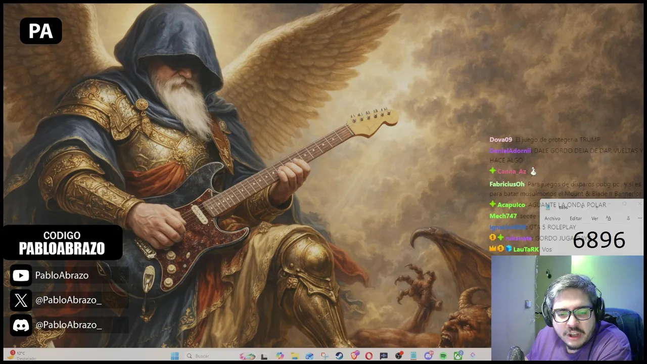Open Opera browser from the taskbar
This screenshot has width=647, height=364.
[369, 356]
